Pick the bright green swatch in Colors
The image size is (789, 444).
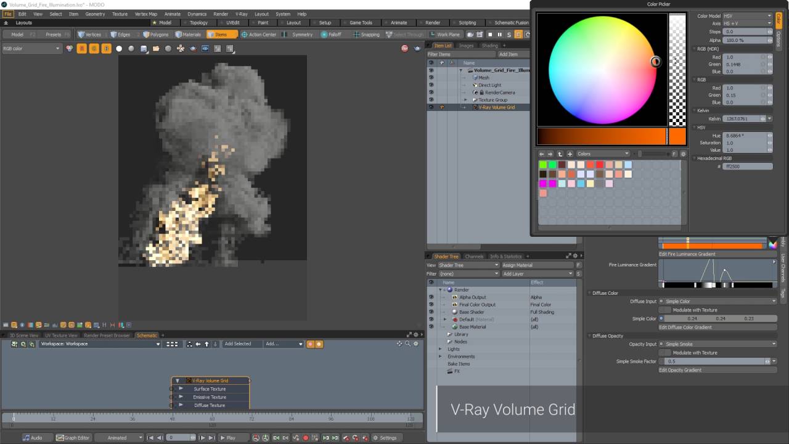[542, 165]
